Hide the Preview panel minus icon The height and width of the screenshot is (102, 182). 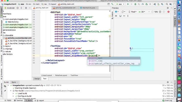[x=171, y=8]
